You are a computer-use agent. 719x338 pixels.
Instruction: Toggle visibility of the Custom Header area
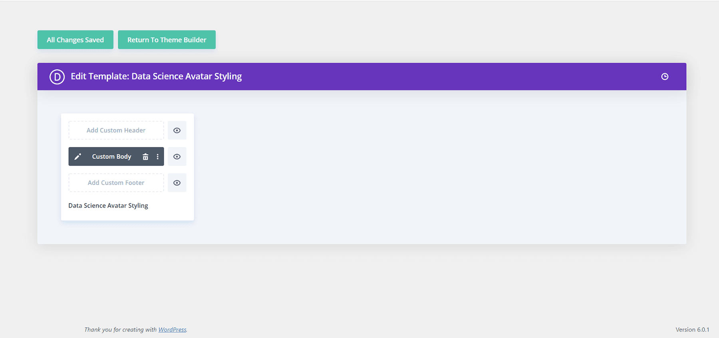177,130
